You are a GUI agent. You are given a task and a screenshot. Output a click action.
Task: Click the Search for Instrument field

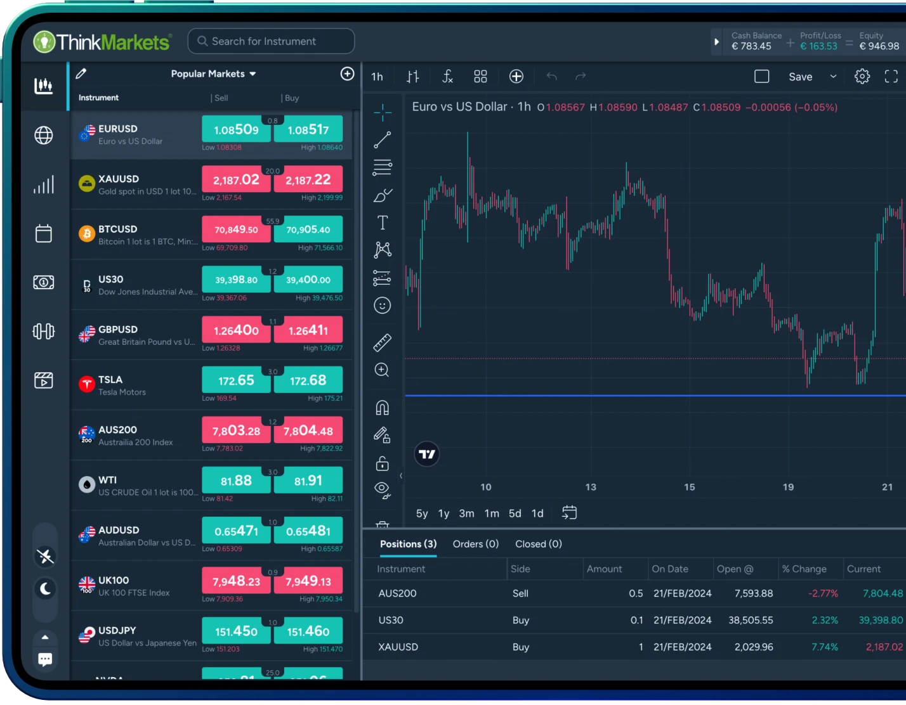271,41
